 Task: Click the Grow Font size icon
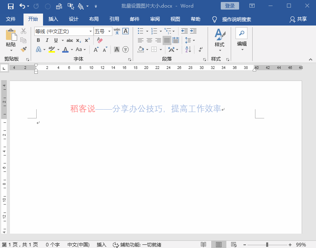click(x=96, y=49)
